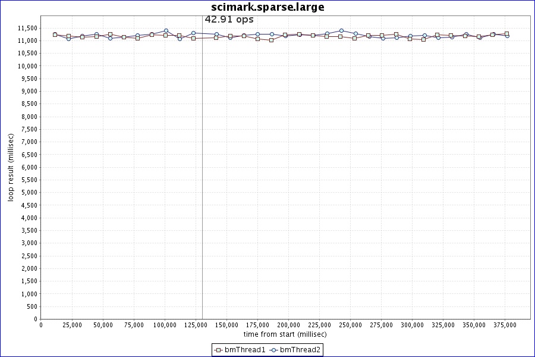
Task: Click the bmThread2 circle legend marker
Action: [x=275, y=350]
